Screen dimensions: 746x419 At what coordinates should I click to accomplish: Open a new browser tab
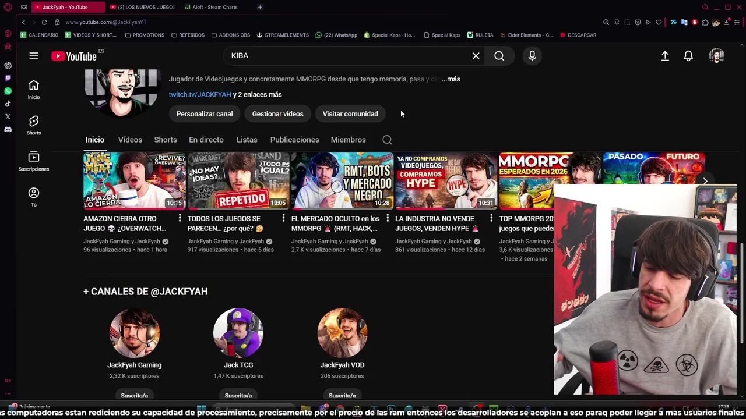pos(260,7)
